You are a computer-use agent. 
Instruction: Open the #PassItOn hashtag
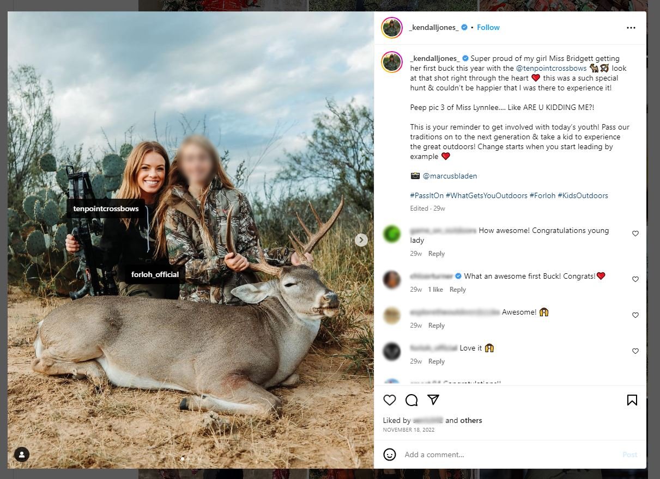427,195
